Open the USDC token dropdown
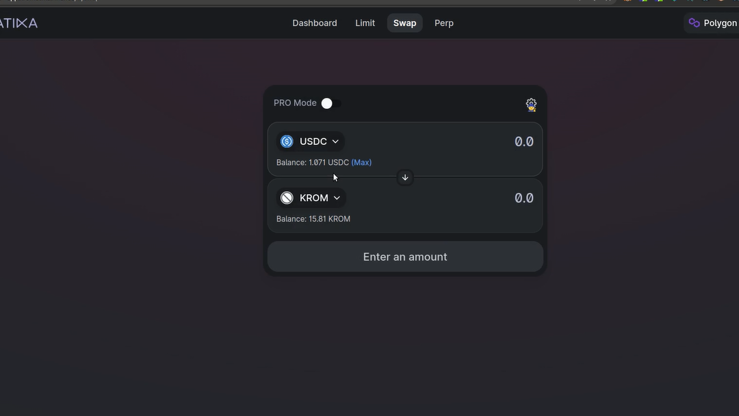This screenshot has height=416, width=739. [x=310, y=142]
